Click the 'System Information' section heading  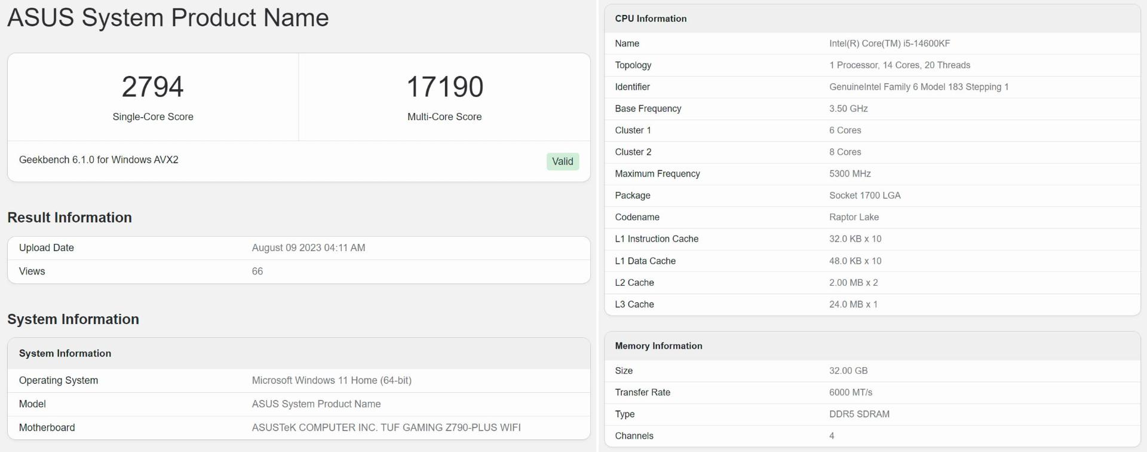(x=73, y=319)
